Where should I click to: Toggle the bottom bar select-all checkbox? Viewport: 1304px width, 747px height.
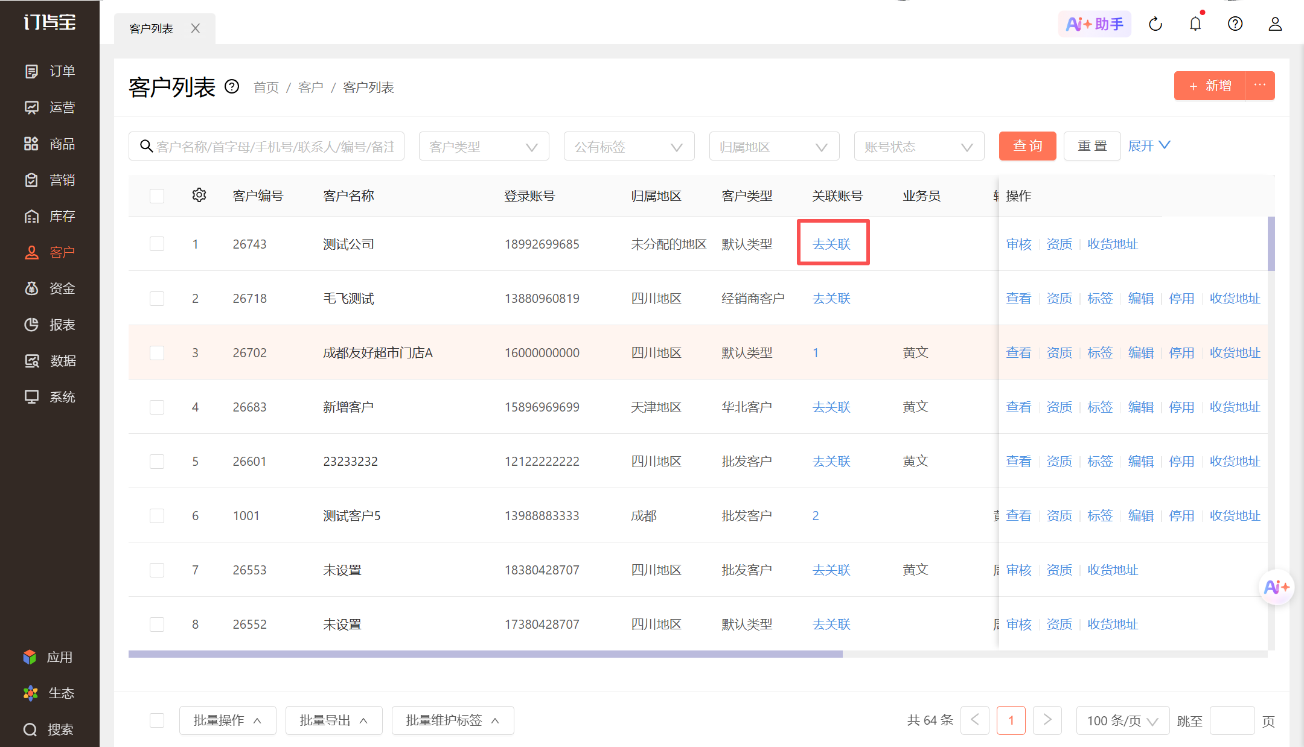(157, 720)
